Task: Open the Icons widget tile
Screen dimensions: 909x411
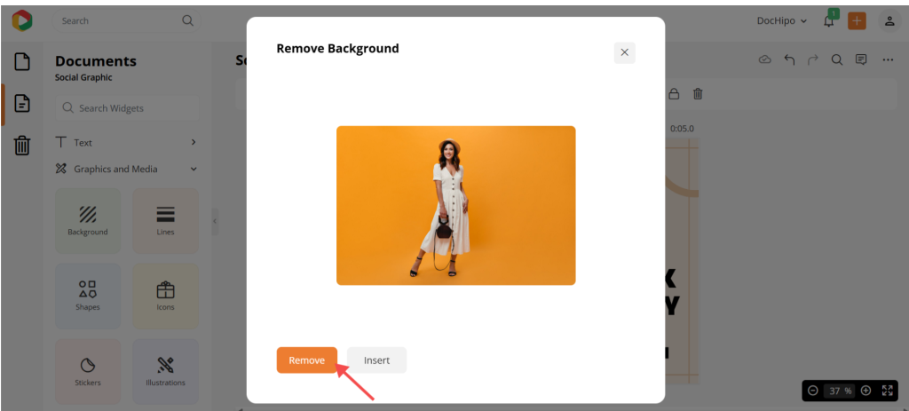Action: pos(165,296)
